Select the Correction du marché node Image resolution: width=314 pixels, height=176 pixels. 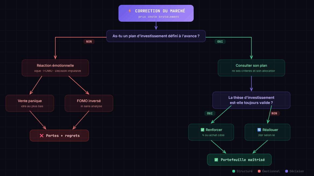coord(156,13)
